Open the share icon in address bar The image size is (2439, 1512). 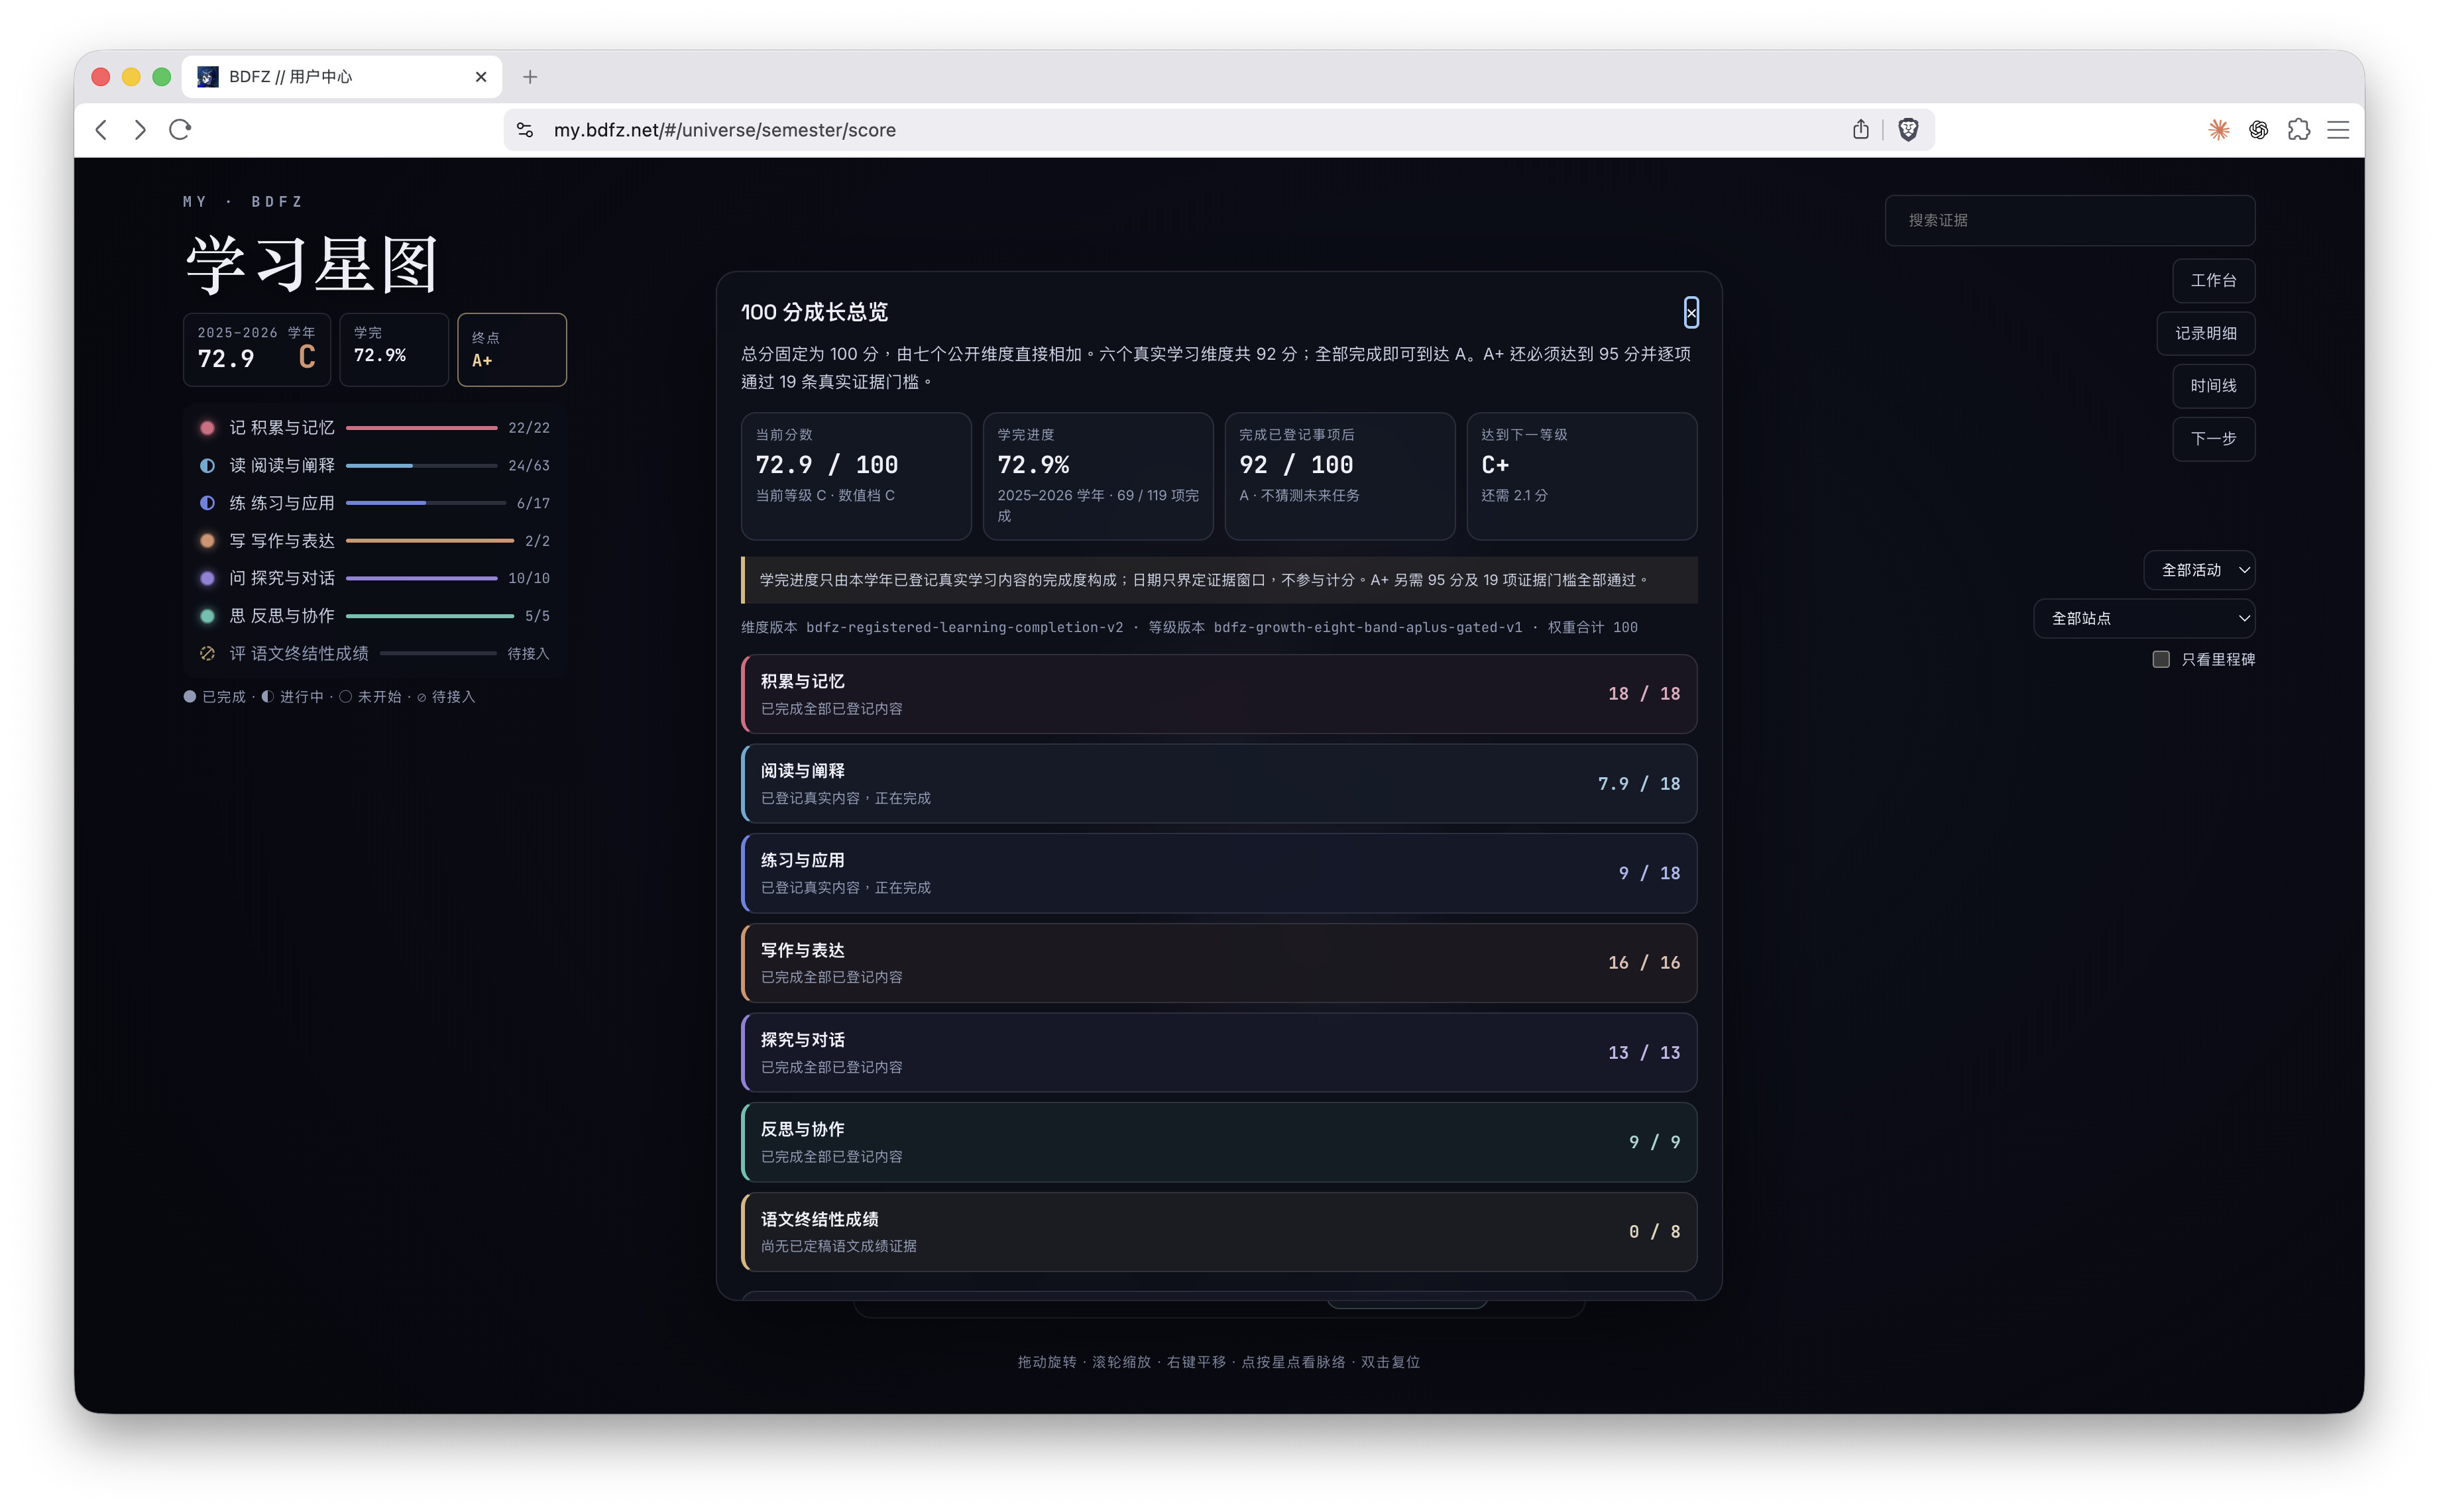point(1860,130)
